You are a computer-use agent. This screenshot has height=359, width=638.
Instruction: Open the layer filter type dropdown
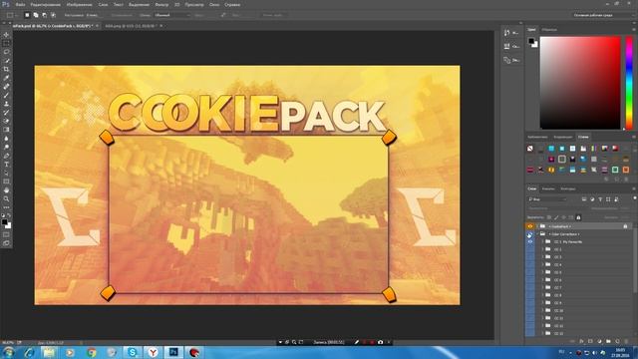coord(547,199)
